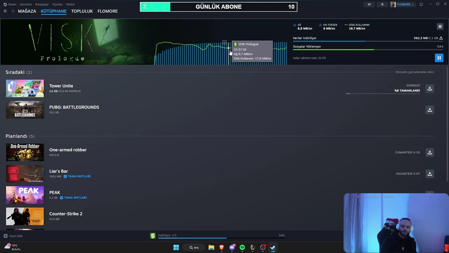Switch to the FLOMORE profile tab
This screenshot has height=253, width=449.
click(108, 11)
